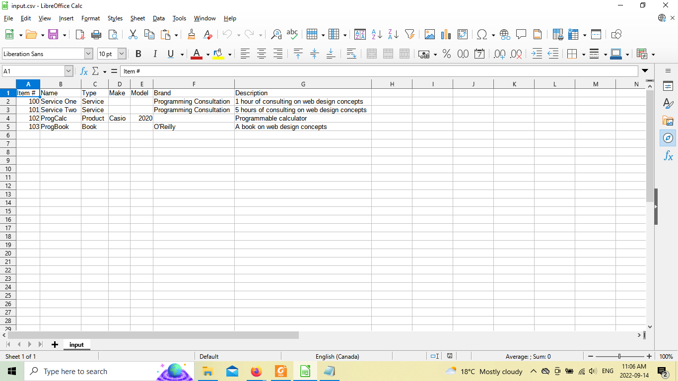Open Font Color dropdown arrow
This screenshot has height=381, width=678.
point(207,54)
